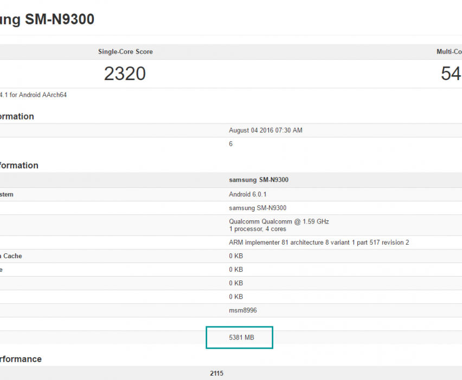
Task: Select the August 04 2016 upload date
Action: point(265,130)
